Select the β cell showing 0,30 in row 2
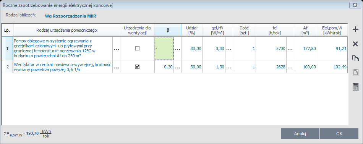Viewport: 363px width, 144px height. 164,67
